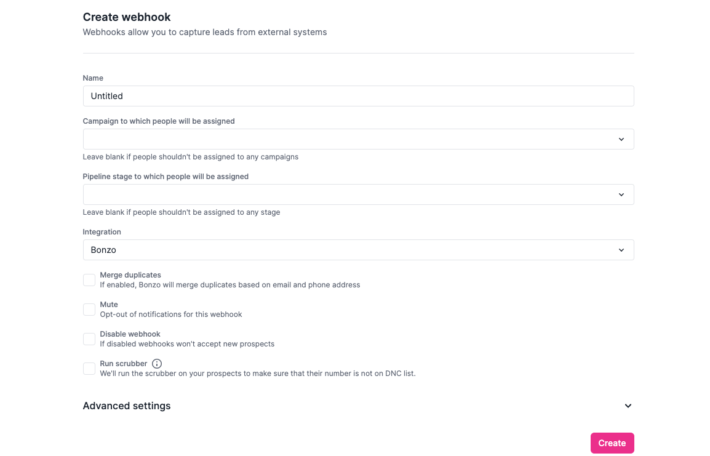Check the Mute notifications option

pos(89,310)
